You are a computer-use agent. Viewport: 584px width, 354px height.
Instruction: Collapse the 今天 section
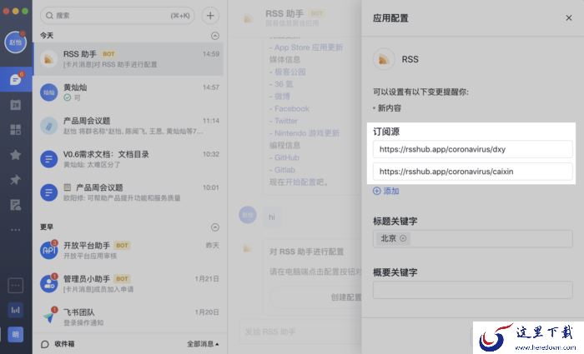point(215,36)
